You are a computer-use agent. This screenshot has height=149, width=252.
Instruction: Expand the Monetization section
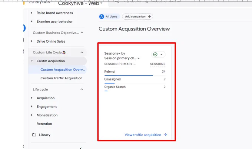click(x=32, y=115)
